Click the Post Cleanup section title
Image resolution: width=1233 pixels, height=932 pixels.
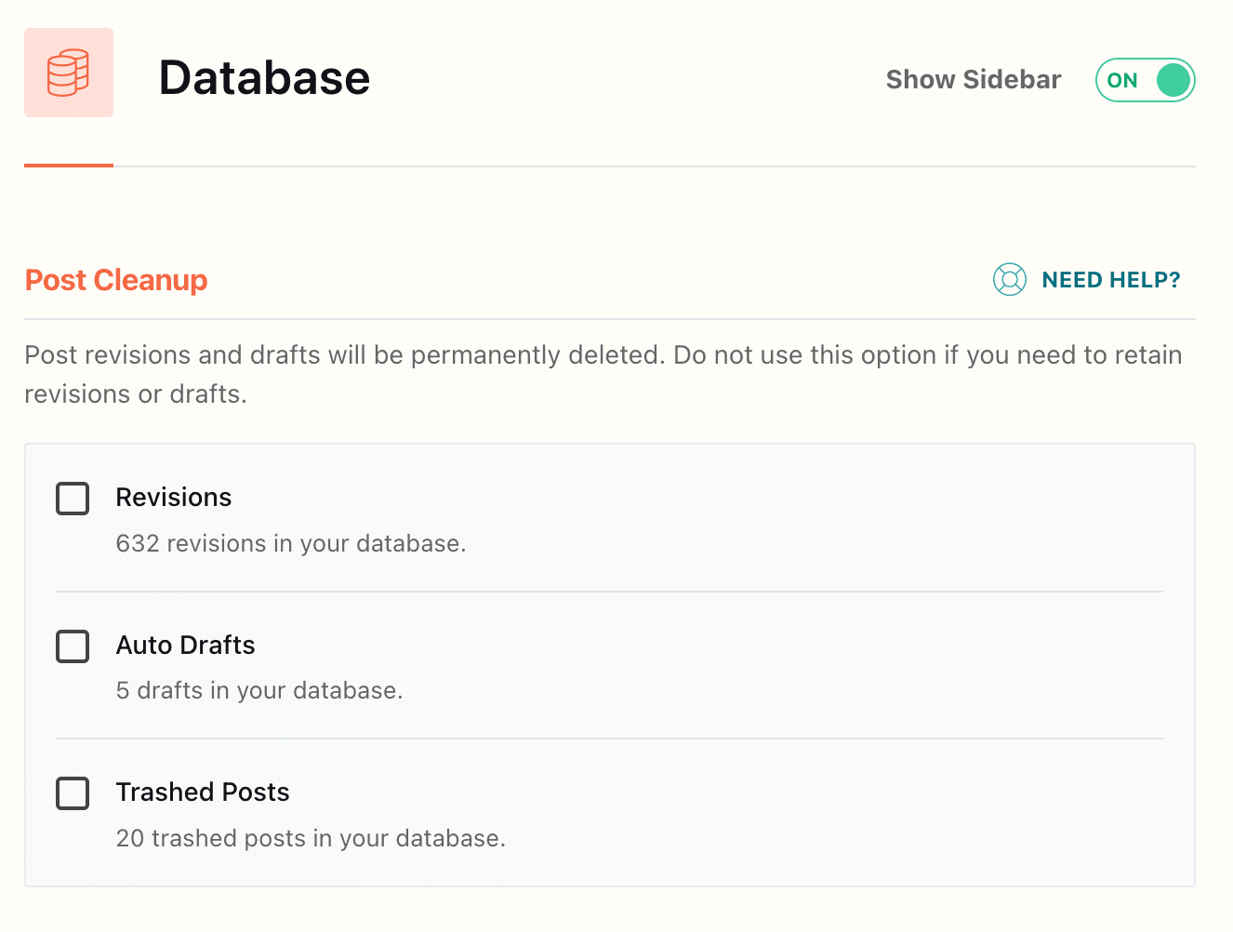[116, 280]
